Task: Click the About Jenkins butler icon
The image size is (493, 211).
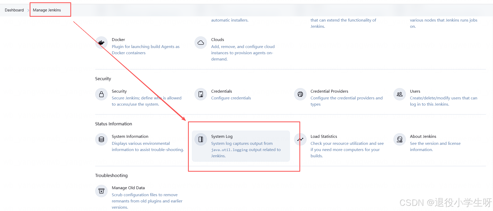Action: (x=400, y=139)
